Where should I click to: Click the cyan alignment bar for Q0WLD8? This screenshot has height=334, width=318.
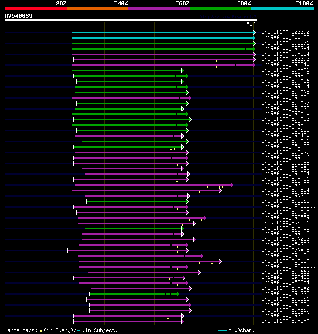tap(162, 38)
